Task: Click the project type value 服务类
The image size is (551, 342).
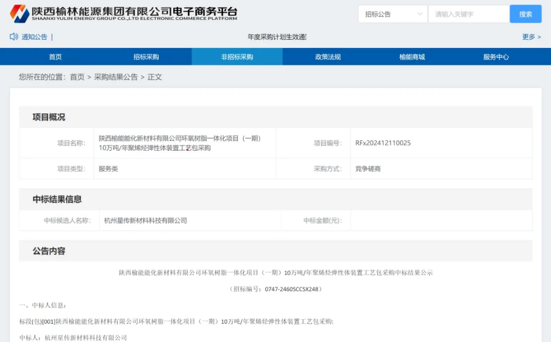Action: (x=108, y=169)
